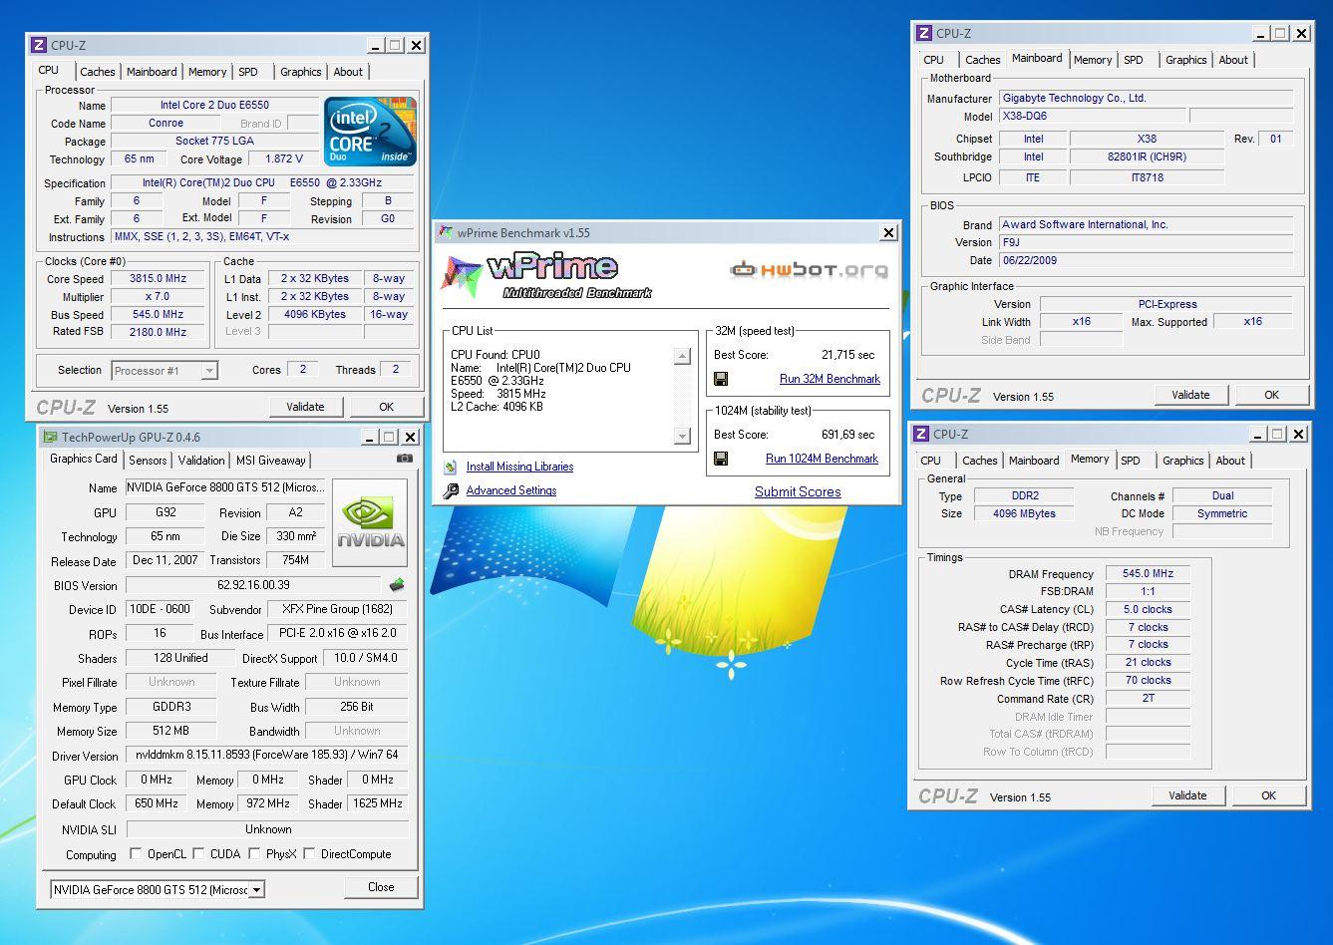Image resolution: width=1333 pixels, height=945 pixels.
Task: Toggle the PhysX checkbox
Action: [x=254, y=853]
